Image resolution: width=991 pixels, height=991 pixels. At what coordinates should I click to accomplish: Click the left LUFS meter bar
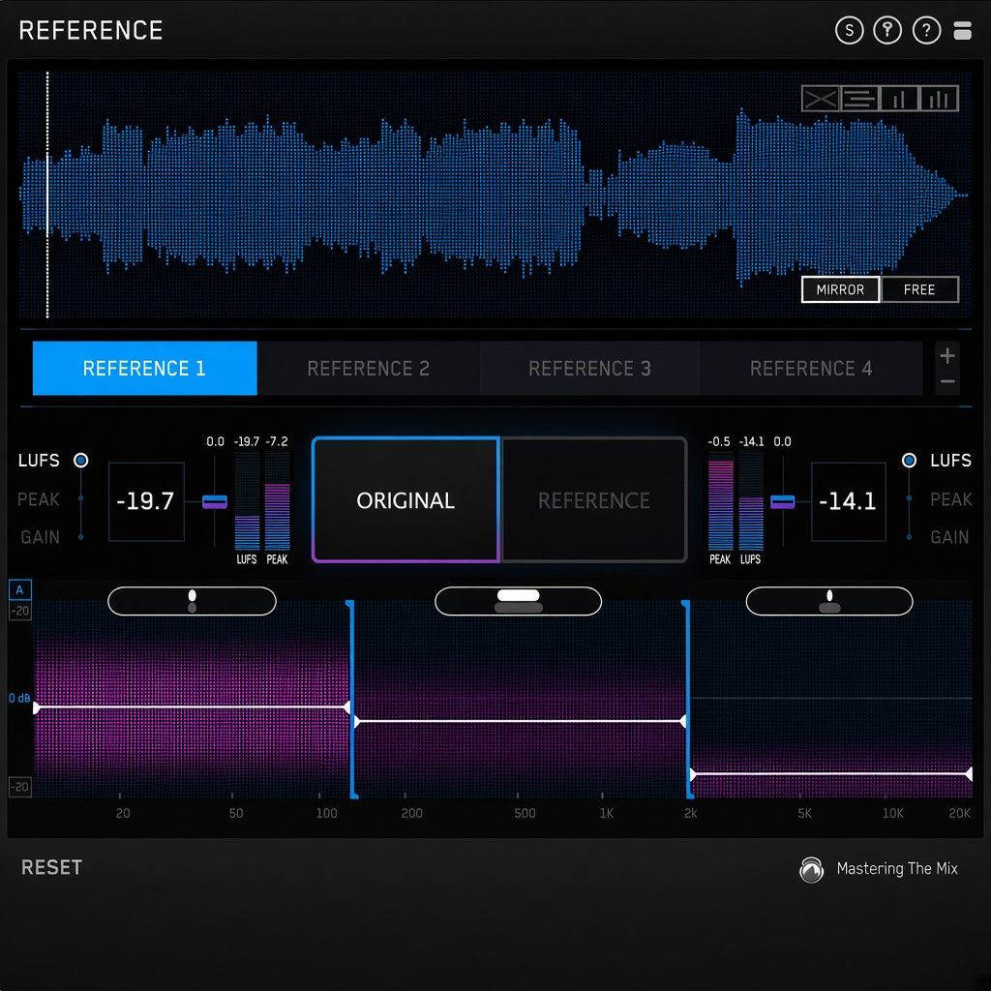[247, 500]
